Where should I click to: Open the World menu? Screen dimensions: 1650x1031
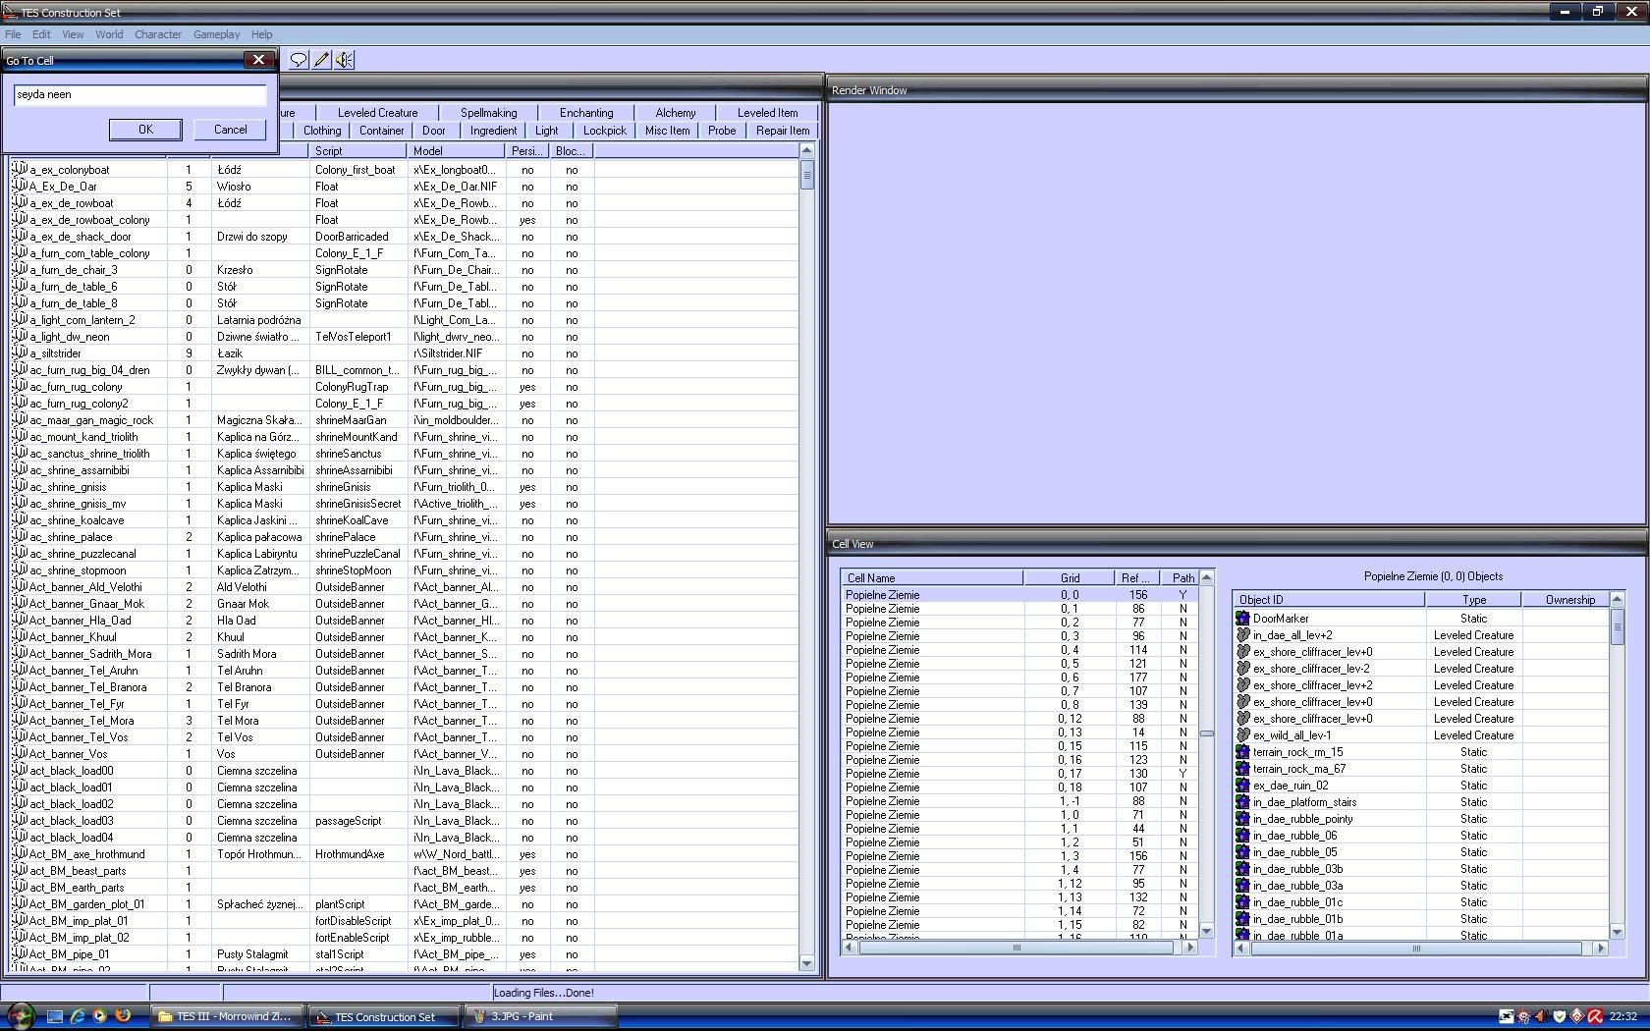(x=109, y=34)
